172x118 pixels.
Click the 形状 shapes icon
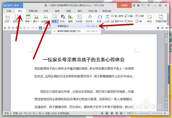tap(63, 17)
